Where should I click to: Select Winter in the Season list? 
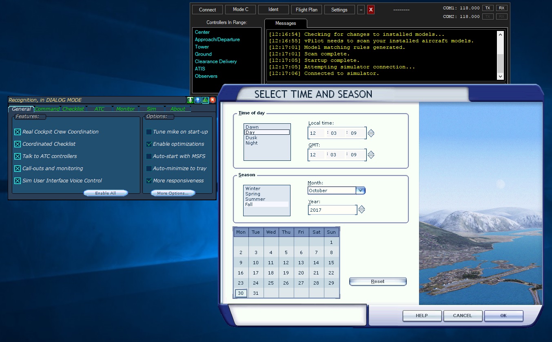pos(267,189)
